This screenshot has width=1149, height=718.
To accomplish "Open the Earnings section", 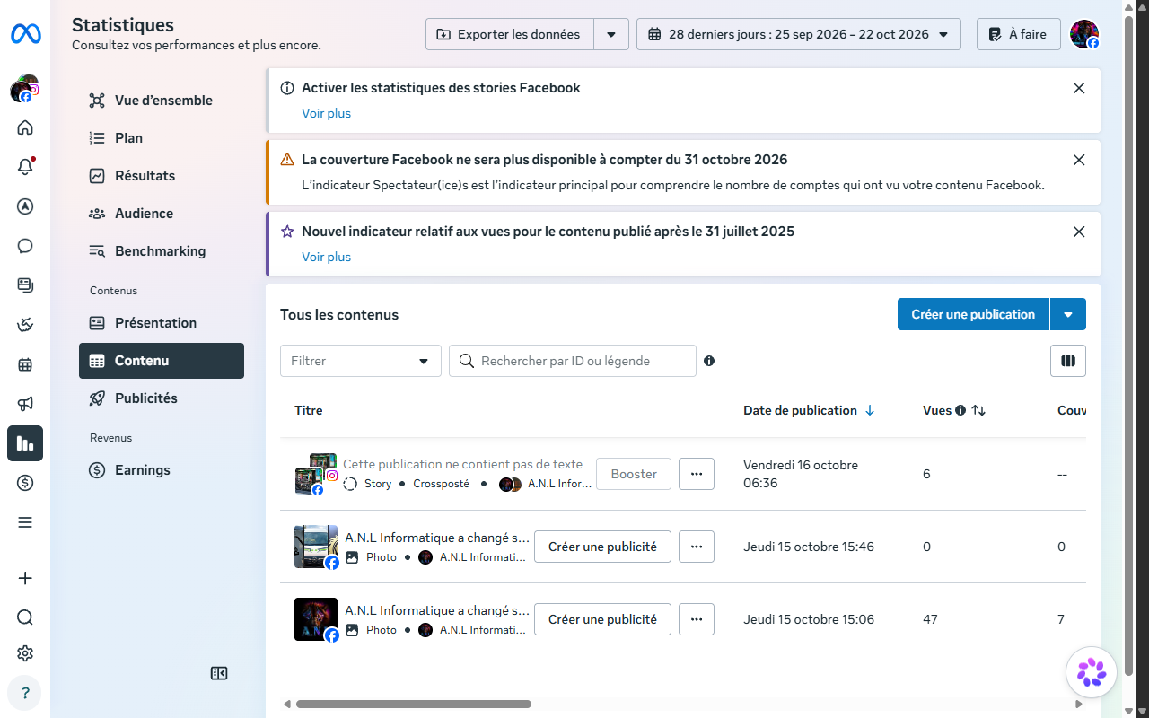I will [x=162, y=470].
